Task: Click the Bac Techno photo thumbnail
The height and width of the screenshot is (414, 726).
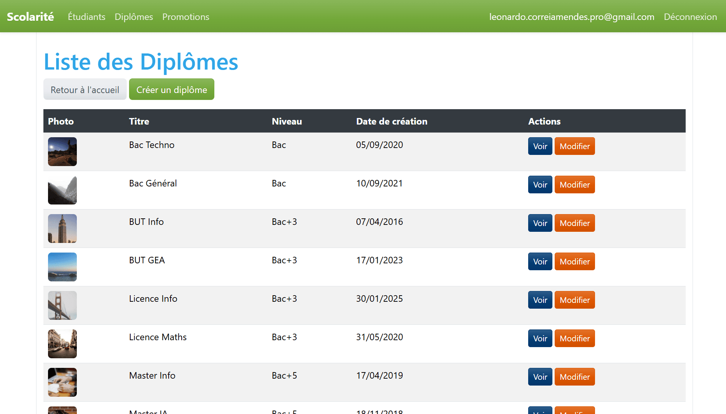Action: point(62,151)
